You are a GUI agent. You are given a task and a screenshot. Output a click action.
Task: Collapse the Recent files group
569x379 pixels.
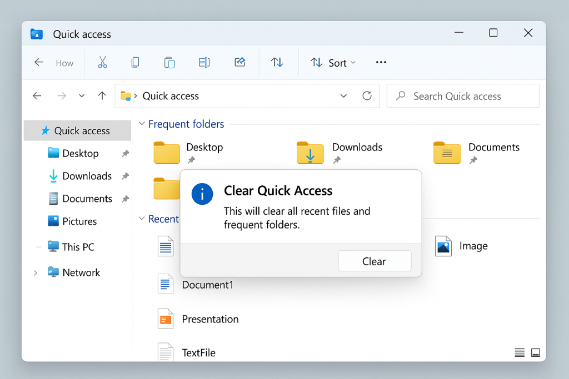(x=142, y=219)
